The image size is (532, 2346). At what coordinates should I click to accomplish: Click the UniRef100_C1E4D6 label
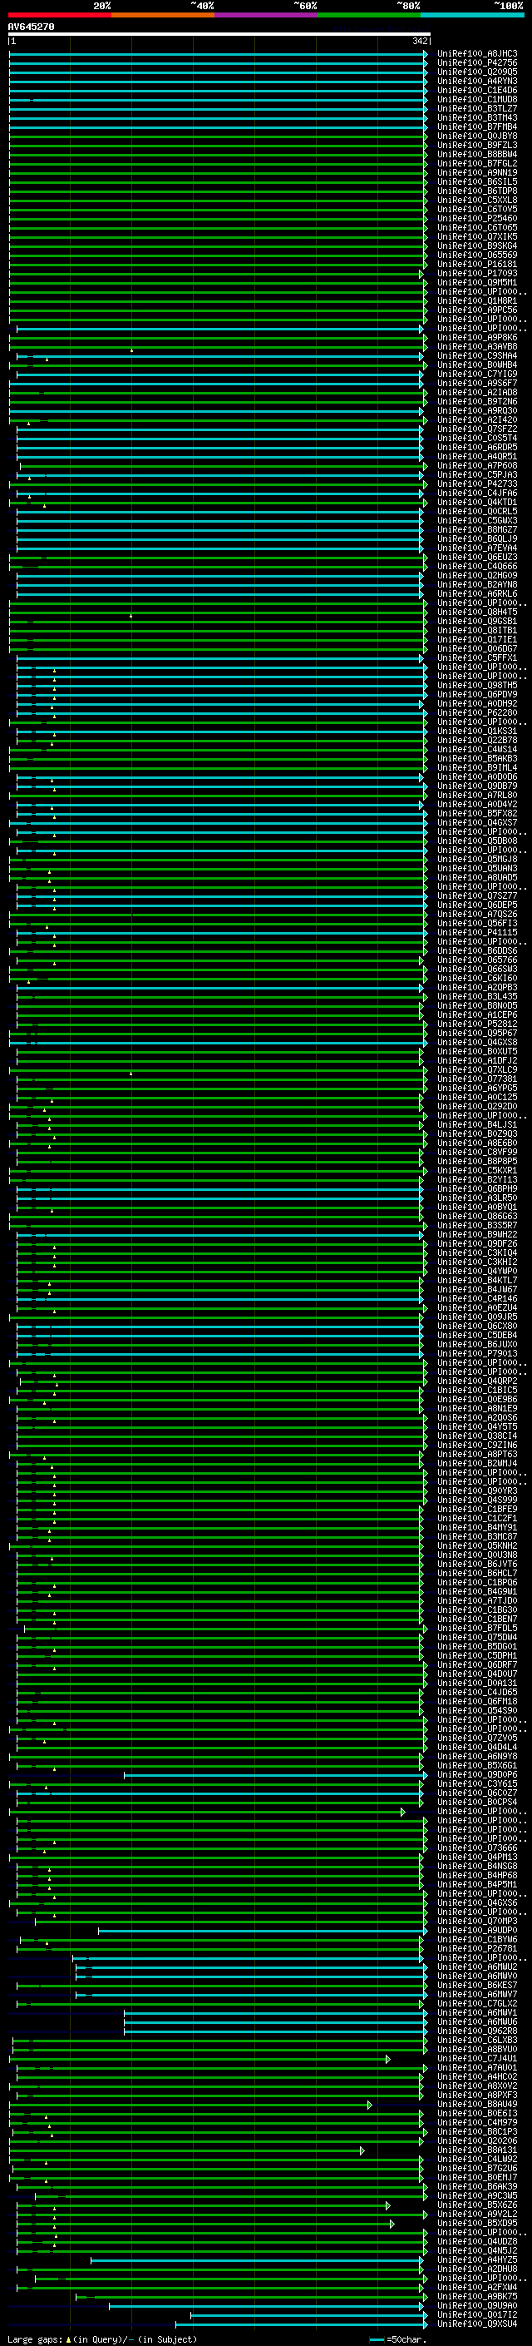click(477, 90)
